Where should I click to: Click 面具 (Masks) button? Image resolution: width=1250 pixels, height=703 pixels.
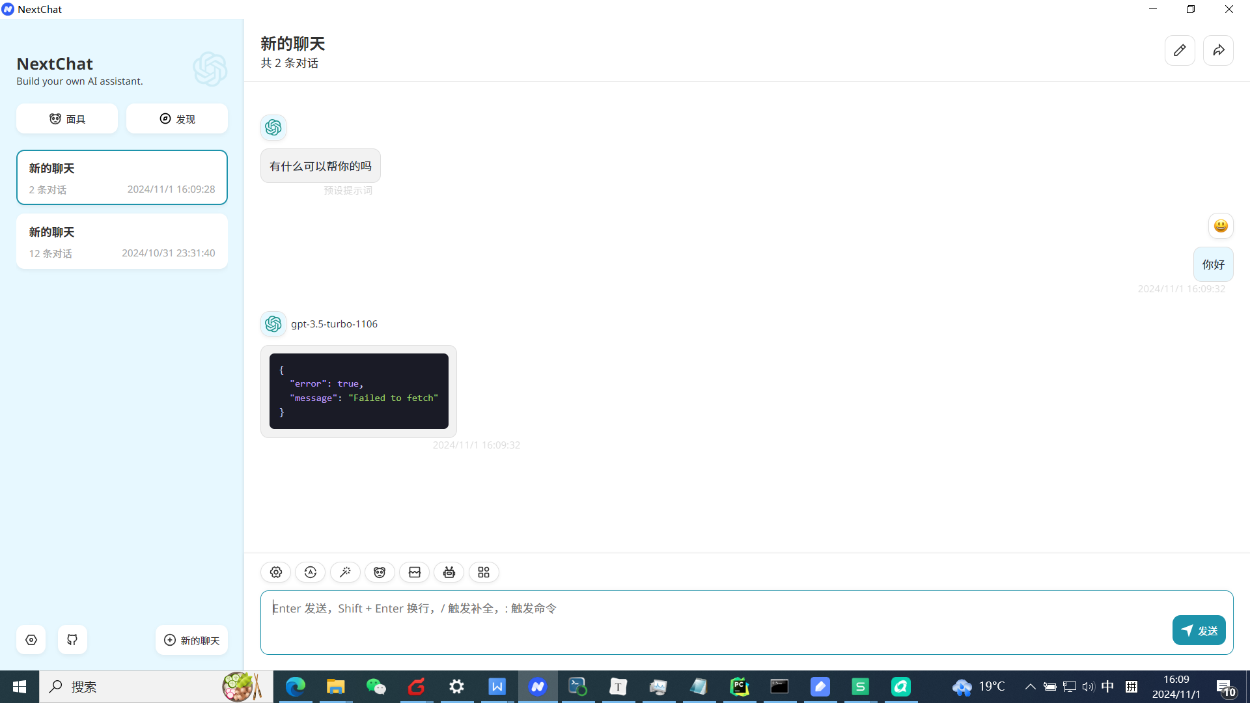coord(67,119)
